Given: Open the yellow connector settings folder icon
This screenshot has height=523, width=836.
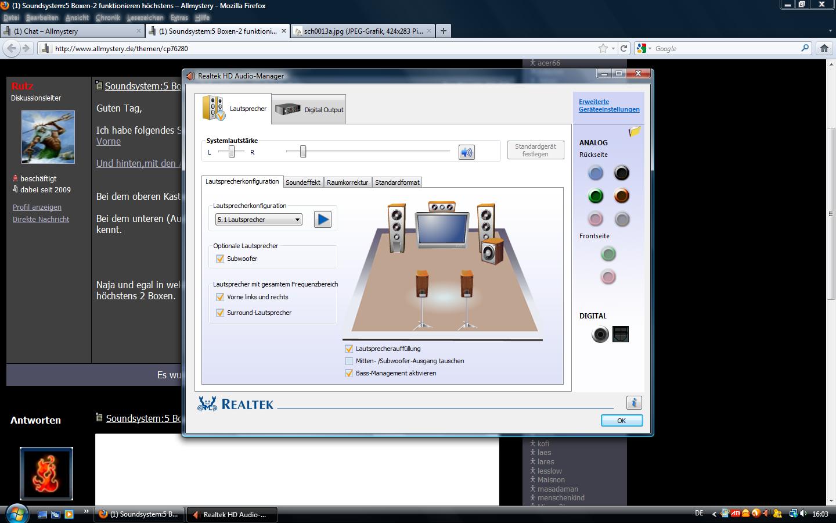Looking at the screenshot, I should (635, 132).
